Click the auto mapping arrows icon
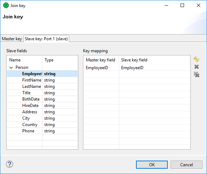The width and height of the screenshot is (207, 174). (x=196, y=59)
